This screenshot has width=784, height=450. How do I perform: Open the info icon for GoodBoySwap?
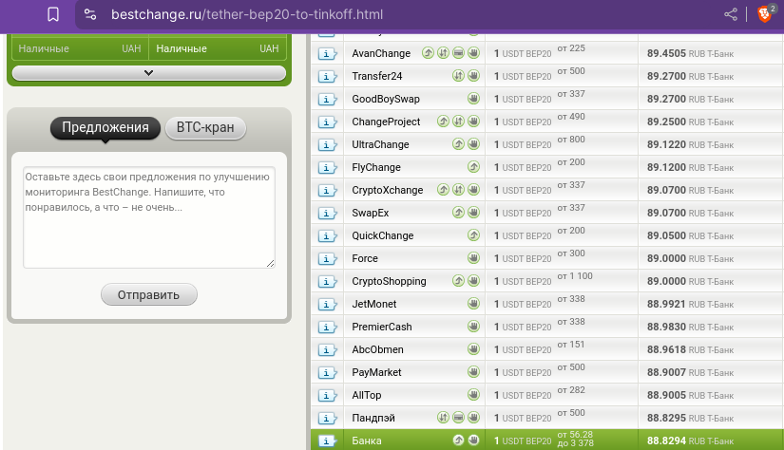[327, 100]
